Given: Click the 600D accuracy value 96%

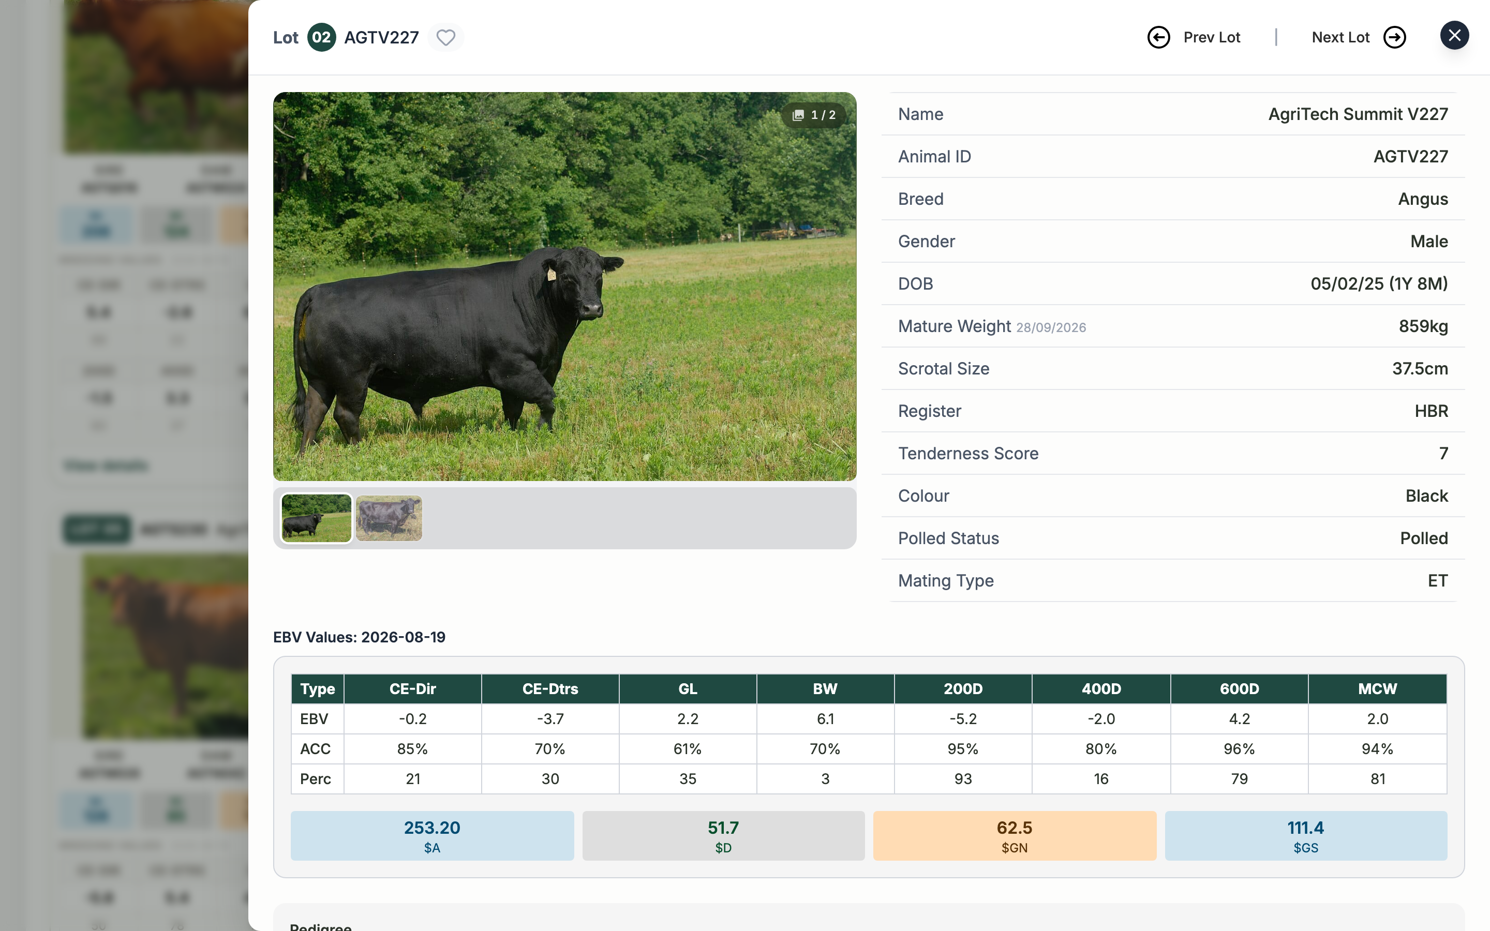Looking at the screenshot, I should pos(1240,749).
